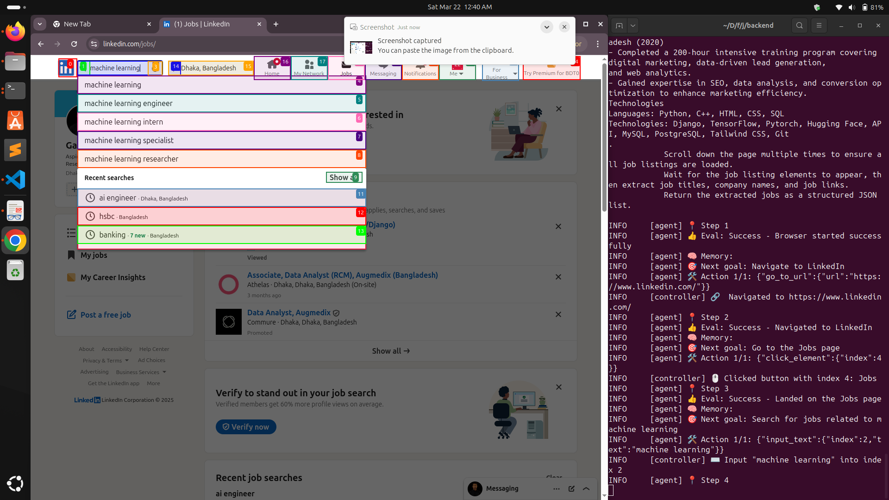Open the Notifications nav item
The height and width of the screenshot is (500, 889).
click(420, 72)
